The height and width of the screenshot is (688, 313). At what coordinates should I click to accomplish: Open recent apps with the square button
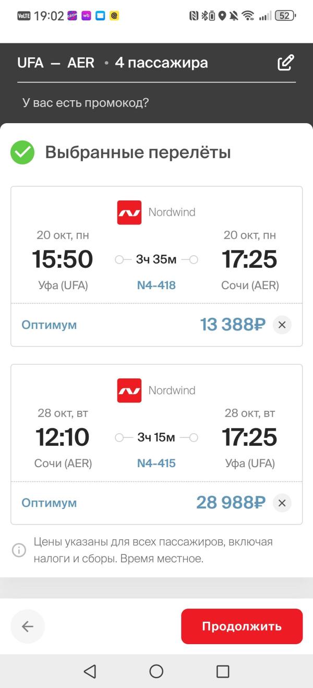click(223, 671)
